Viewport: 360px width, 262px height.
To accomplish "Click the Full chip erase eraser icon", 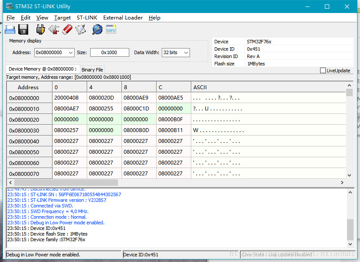I will tap(67, 29).
